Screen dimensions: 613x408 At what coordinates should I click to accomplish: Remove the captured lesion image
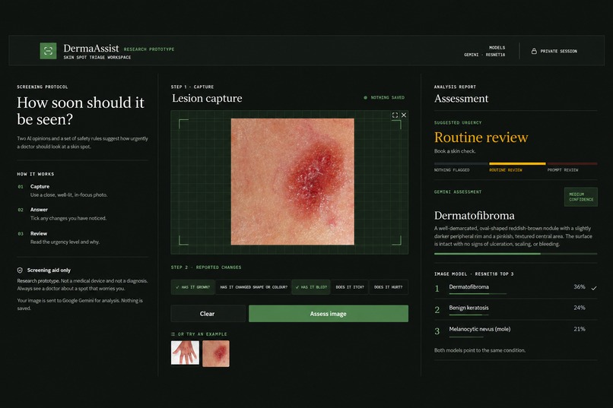404,115
